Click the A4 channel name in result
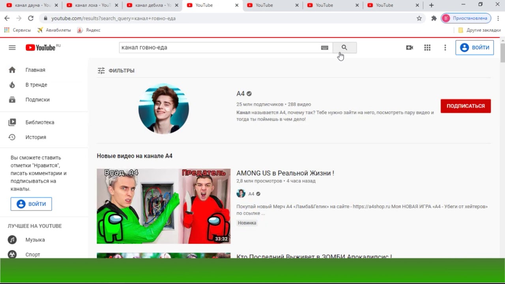The width and height of the screenshot is (505, 284). click(x=240, y=94)
